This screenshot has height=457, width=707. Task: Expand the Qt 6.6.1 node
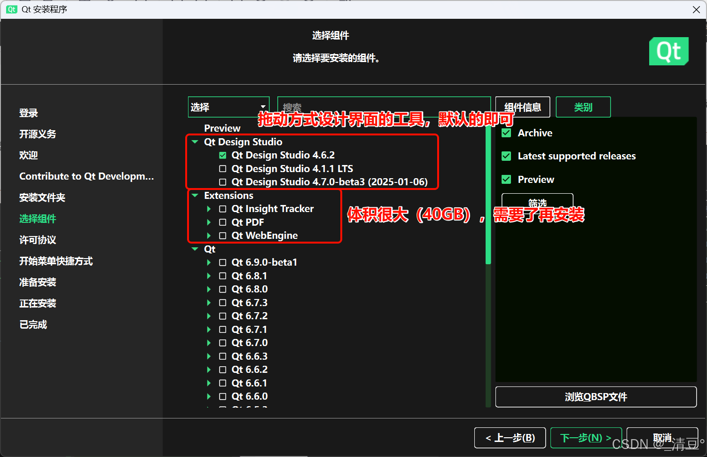click(x=209, y=383)
